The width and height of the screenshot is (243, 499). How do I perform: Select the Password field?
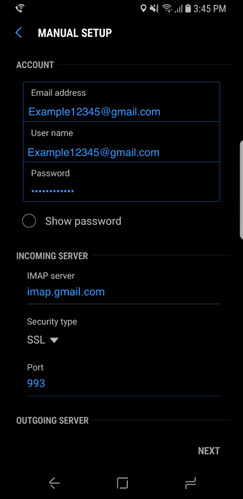121,182
